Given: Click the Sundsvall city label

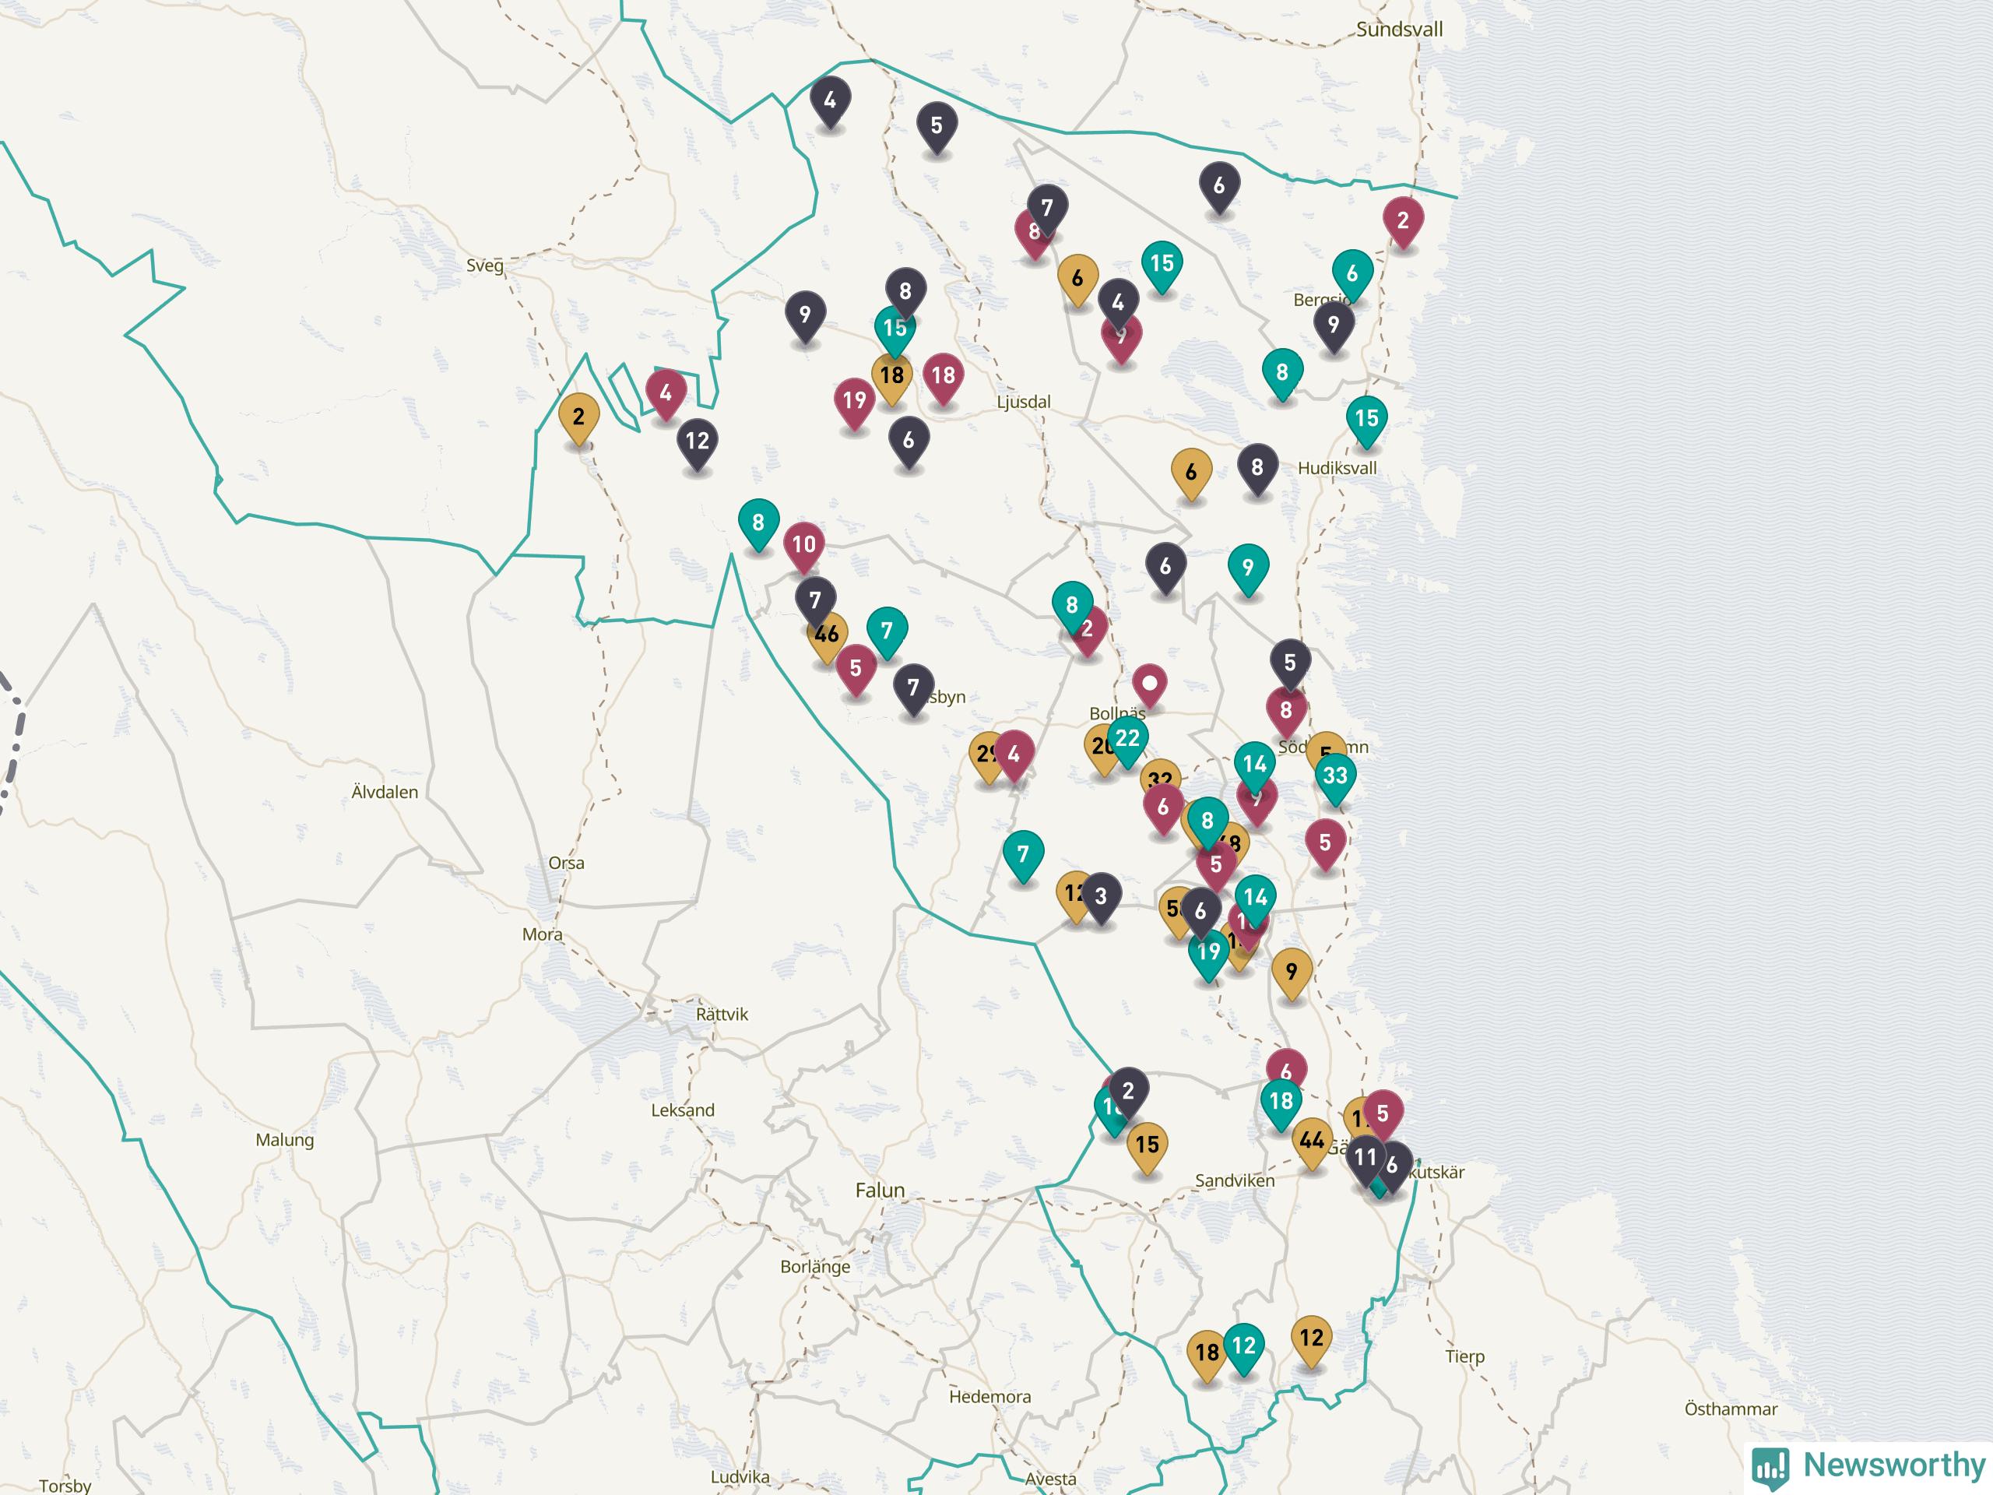Looking at the screenshot, I should point(1399,30).
